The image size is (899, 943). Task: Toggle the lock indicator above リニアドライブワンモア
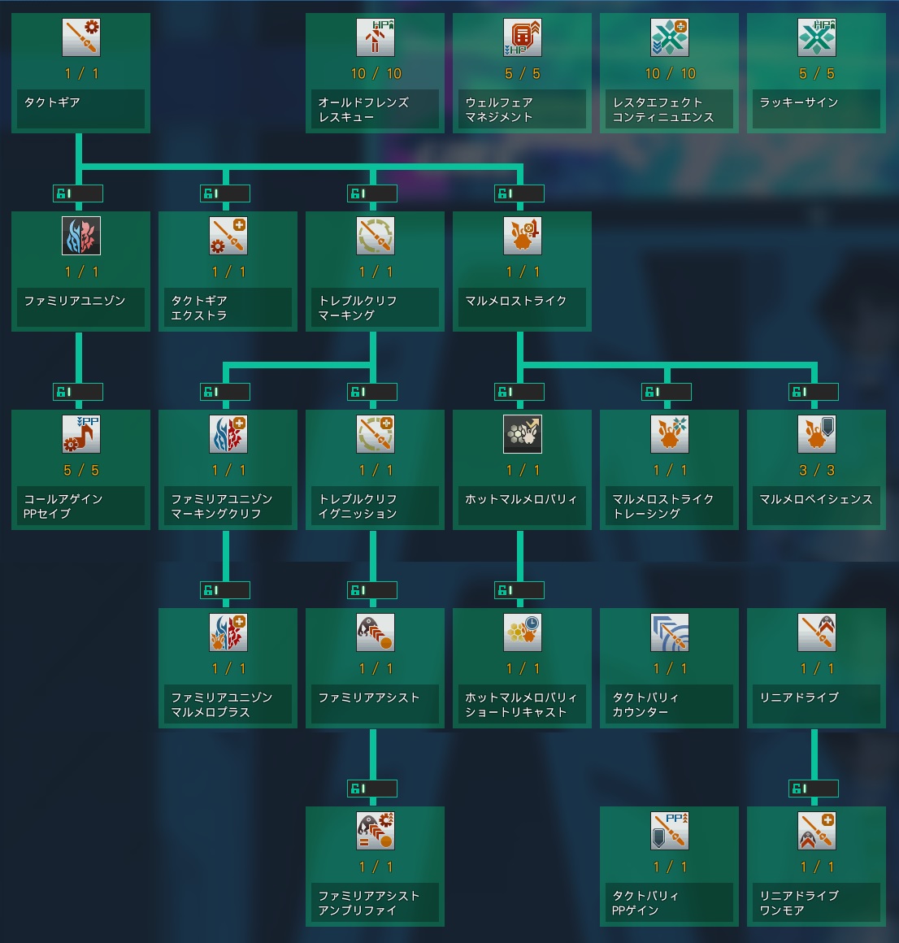[x=814, y=789]
